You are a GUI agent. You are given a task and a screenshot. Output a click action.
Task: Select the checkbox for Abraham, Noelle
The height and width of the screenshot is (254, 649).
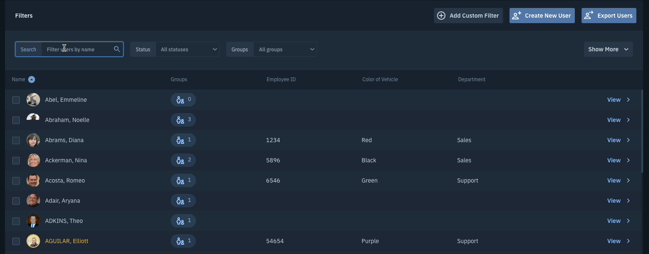[x=16, y=120]
